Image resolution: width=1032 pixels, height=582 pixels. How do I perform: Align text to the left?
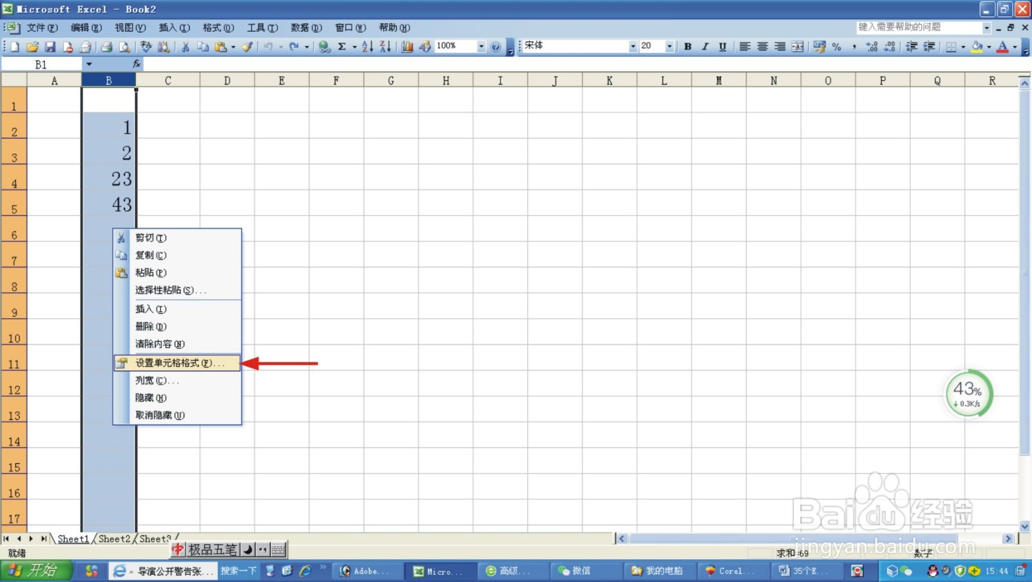tap(745, 46)
